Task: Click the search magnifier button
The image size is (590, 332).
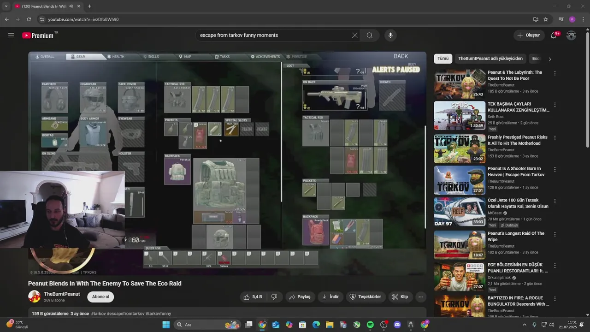Action: click(370, 35)
